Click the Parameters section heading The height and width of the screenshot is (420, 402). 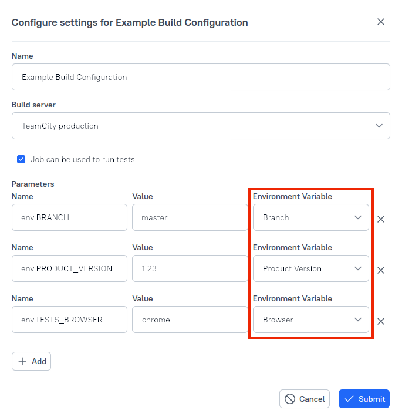click(33, 184)
